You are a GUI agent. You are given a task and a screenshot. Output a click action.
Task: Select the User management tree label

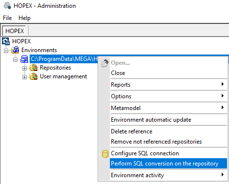tap(63, 76)
